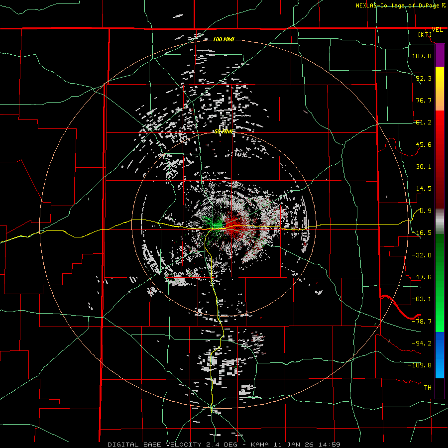The height and width of the screenshot is (448, 448).
Task: Click the purple segment of velocity color bar
Action: tap(440, 56)
